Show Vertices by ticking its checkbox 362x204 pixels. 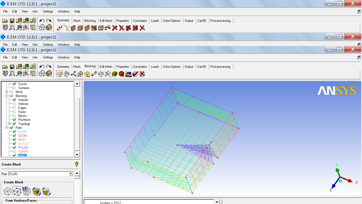coord(15,104)
